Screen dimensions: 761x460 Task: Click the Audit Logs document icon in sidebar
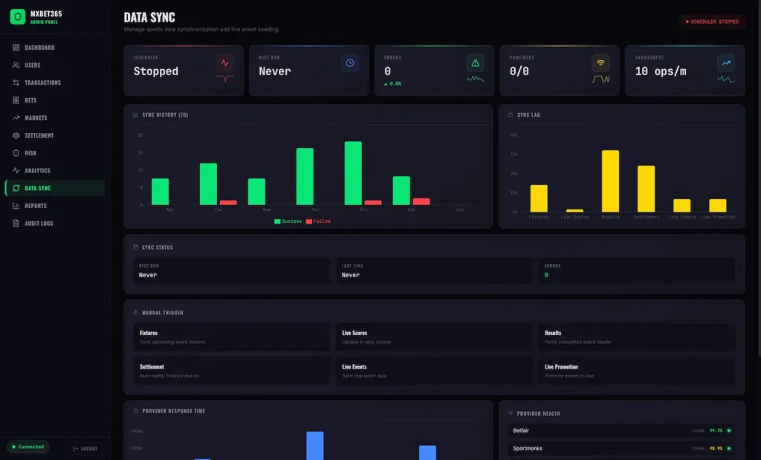16,223
